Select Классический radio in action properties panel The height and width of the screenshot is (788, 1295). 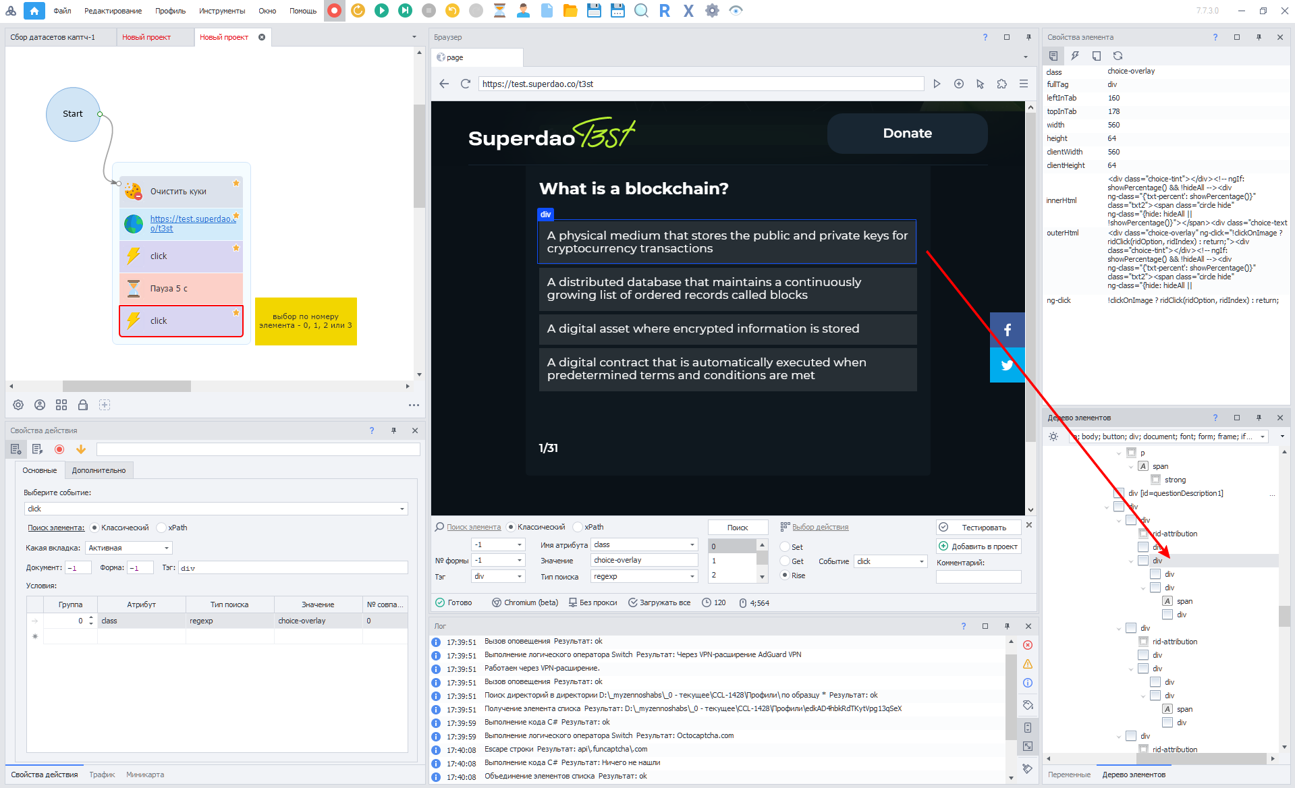(94, 528)
